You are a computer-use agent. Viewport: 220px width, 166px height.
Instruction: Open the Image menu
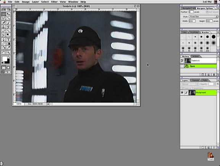(x=26, y=2)
